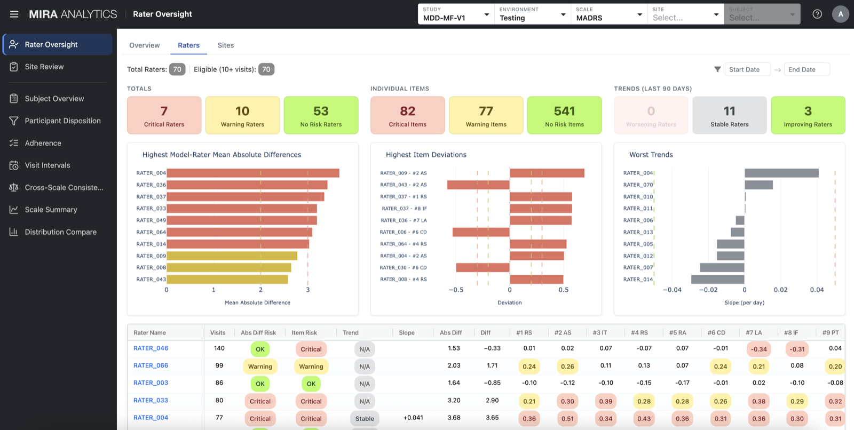Click the -0.34 value in RATER_046 row
854x430 pixels.
(x=758, y=349)
